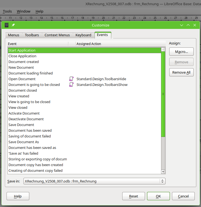The image size is (201, 207).
Task: Click the macro script icon beside ToolbarsHide
Action: coord(71,79)
